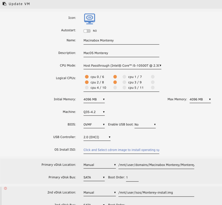Open the CPU Mode dropdown
This screenshot has width=222, height=205.
tap(122, 66)
